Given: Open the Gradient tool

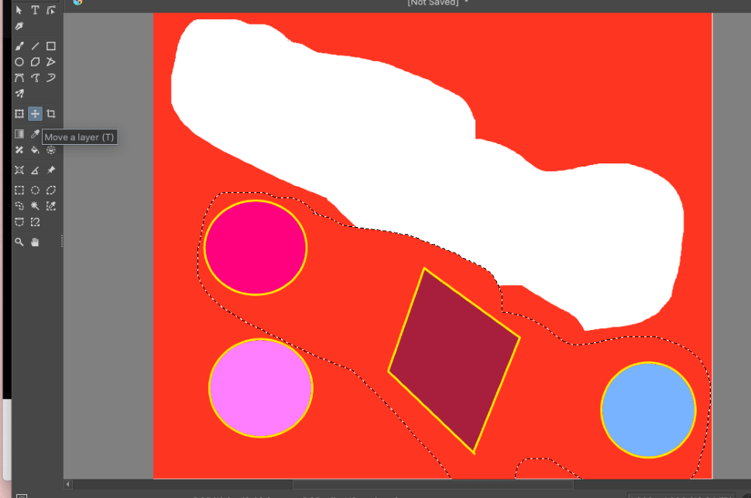Looking at the screenshot, I should pos(19,134).
